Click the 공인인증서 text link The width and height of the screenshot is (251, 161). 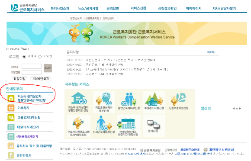tap(24, 155)
